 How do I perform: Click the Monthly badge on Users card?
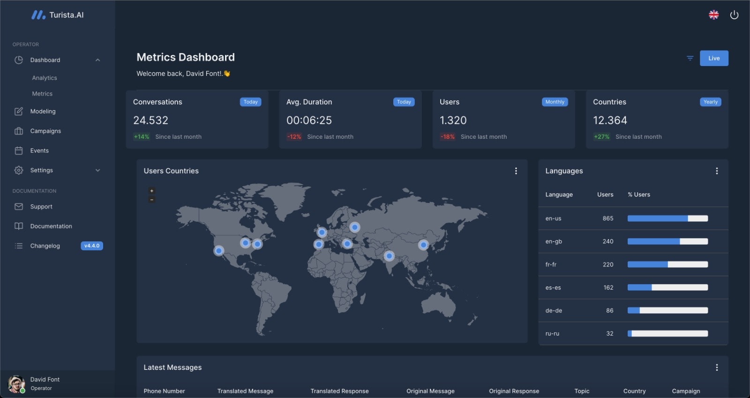tap(555, 102)
